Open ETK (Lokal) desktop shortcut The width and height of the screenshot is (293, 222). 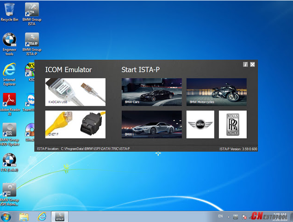click(9, 162)
